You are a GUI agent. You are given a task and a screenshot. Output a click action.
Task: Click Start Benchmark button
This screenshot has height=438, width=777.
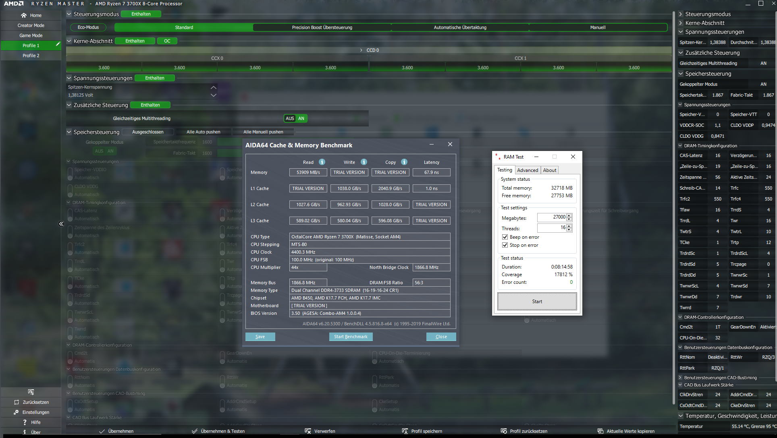point(351,337)
